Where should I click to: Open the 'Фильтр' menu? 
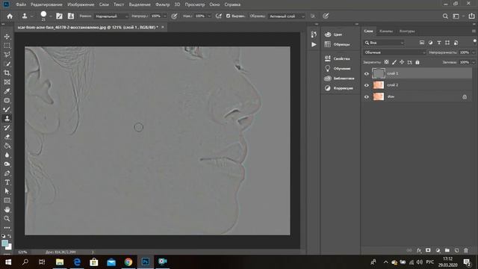click(163, 4)
